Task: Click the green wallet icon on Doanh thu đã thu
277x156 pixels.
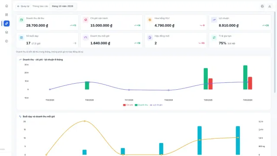Action: [21, 20]
